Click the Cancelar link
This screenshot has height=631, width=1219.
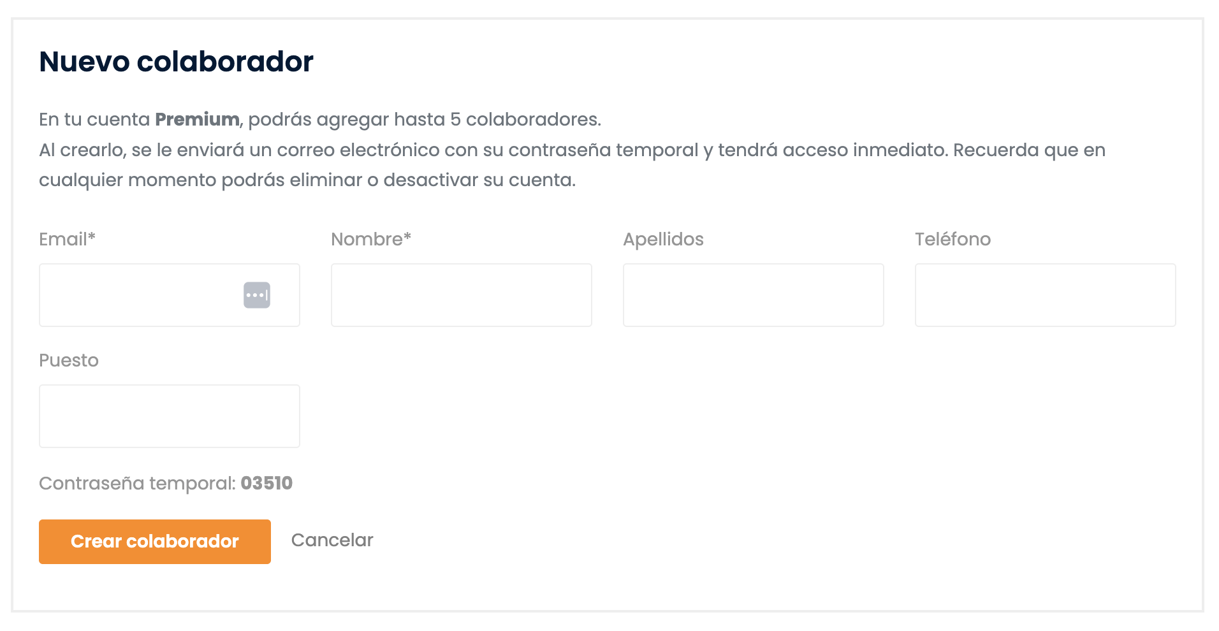332,540
